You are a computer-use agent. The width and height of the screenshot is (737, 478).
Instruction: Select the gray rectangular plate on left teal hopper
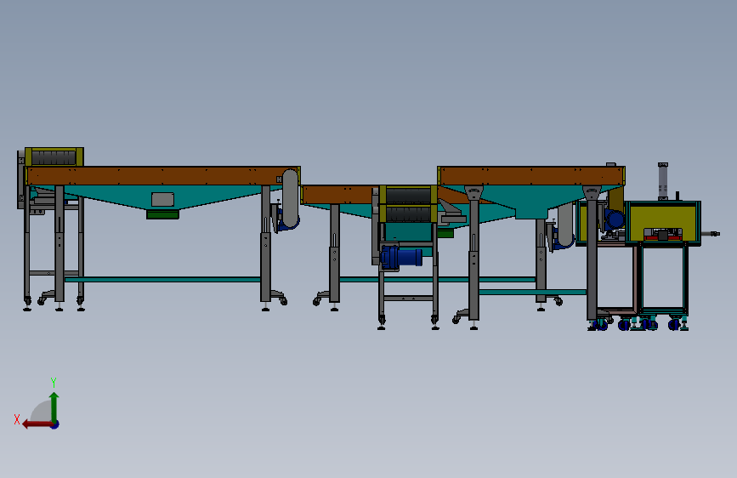click(162, 200)
